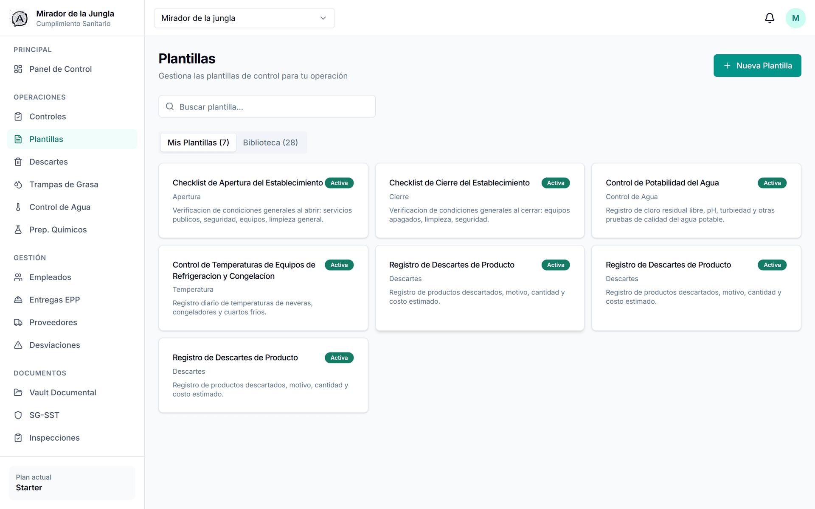Navigate to Desviaciones

(72, 345)
